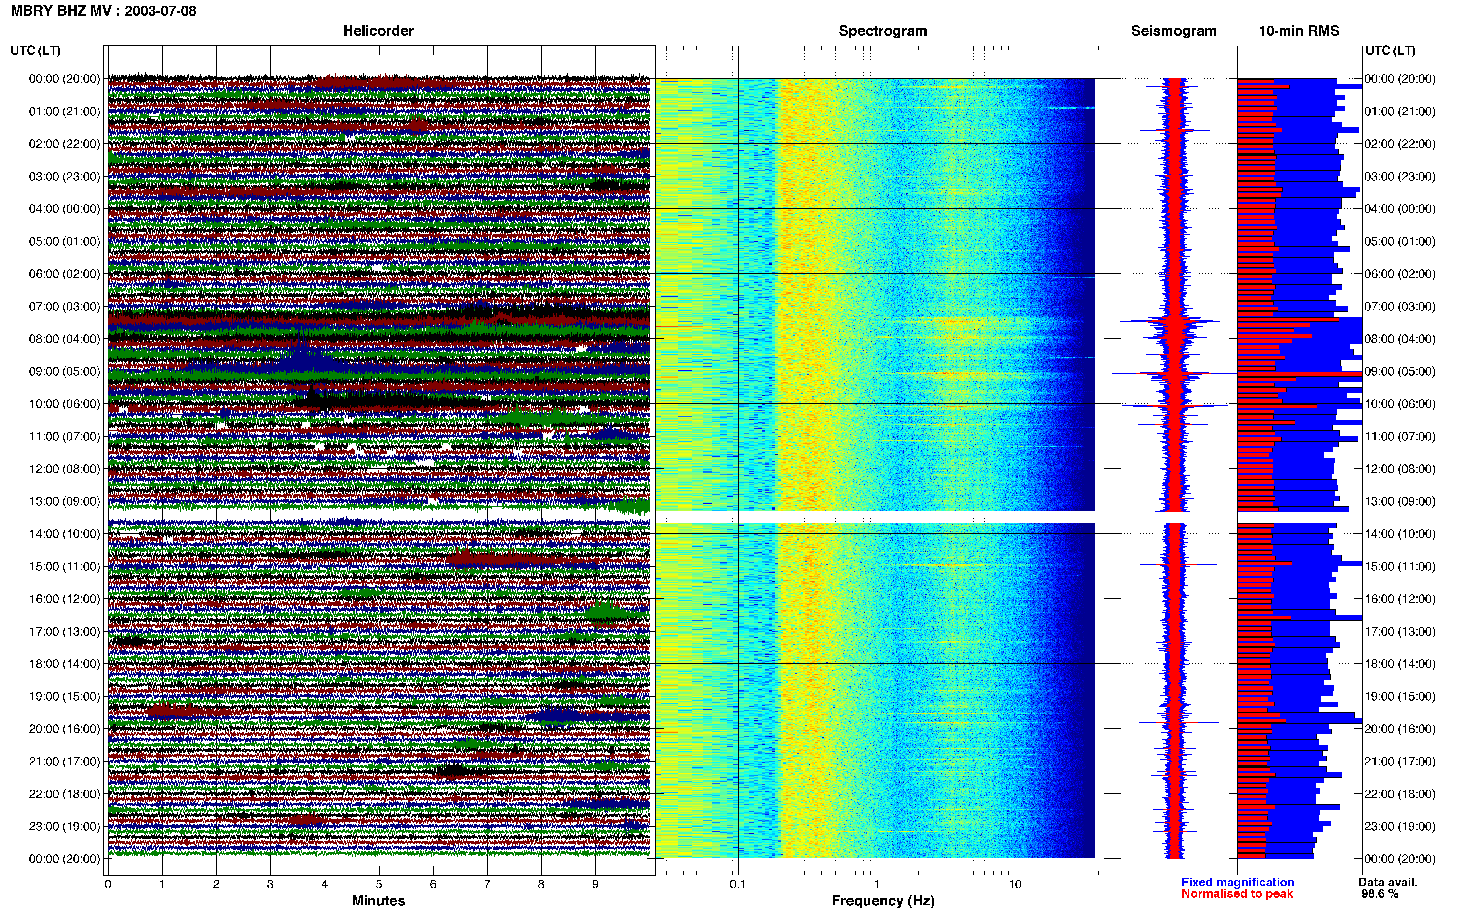Click the left 14:00 (10:00) time label

click(65, 534)
